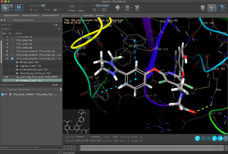Close the Workspace Navigator panel
The height and width of the screenshot is (154, 228).
point(2,20)
